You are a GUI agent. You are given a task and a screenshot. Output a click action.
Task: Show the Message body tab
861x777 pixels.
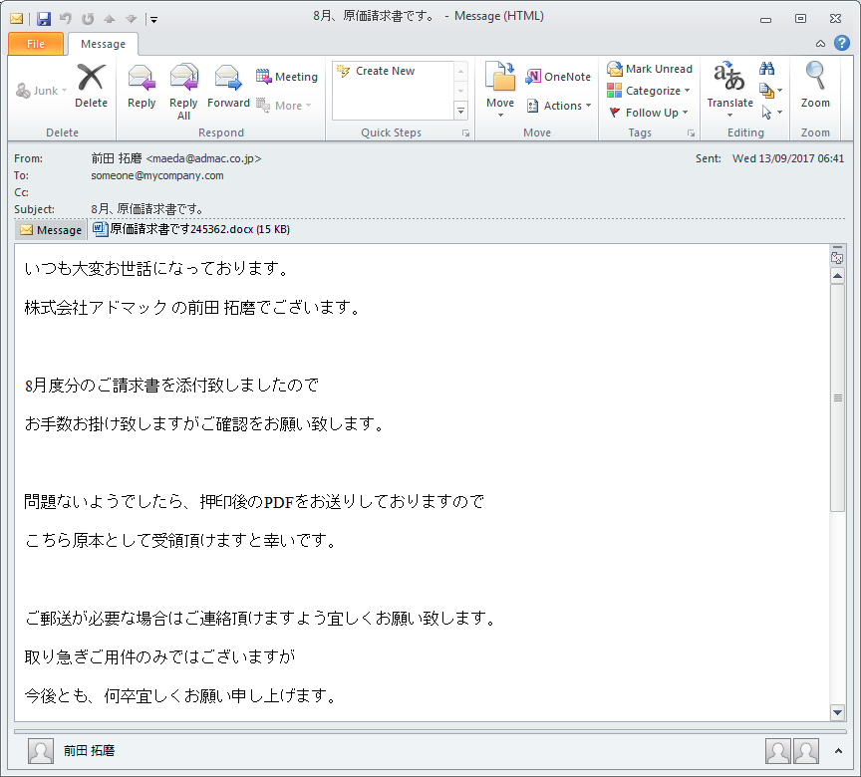tap(51, 230)
